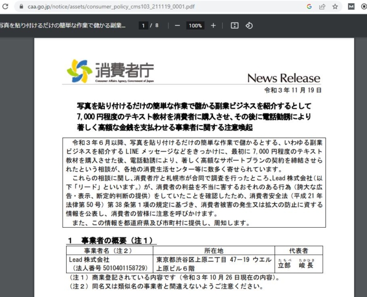The height and width of the screenshot is (297, 367).
Task: Open Google Lens search icon in address bar
Action: click(x=309, y=7)
